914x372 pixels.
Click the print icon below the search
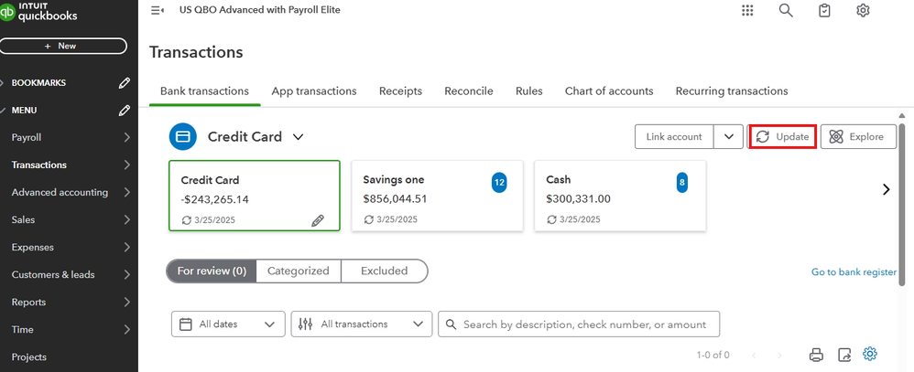(816, 355)
